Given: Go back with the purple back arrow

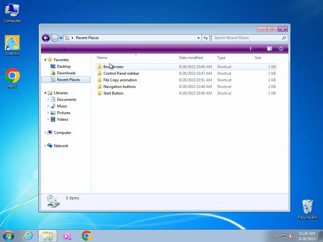Looking at the screenshot, I should click(46, 38).
